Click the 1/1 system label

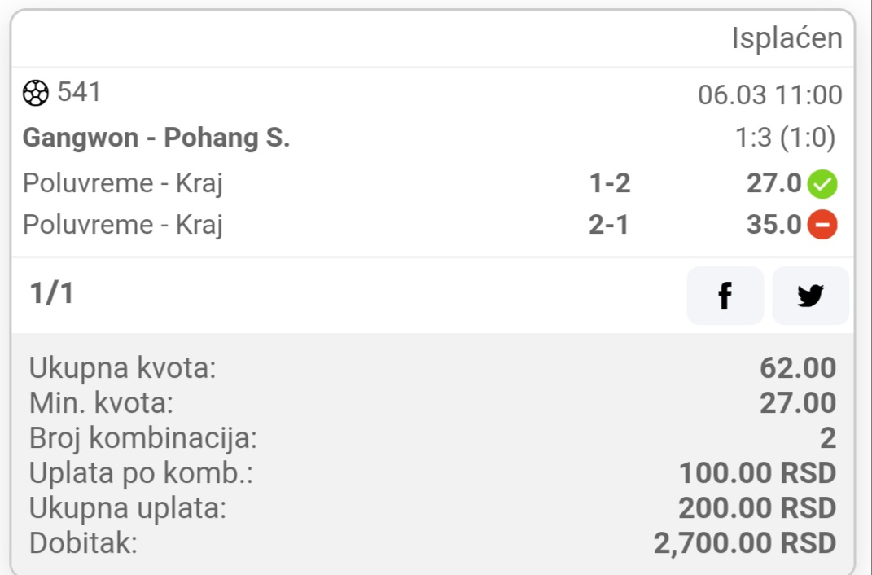click(51, 293)
